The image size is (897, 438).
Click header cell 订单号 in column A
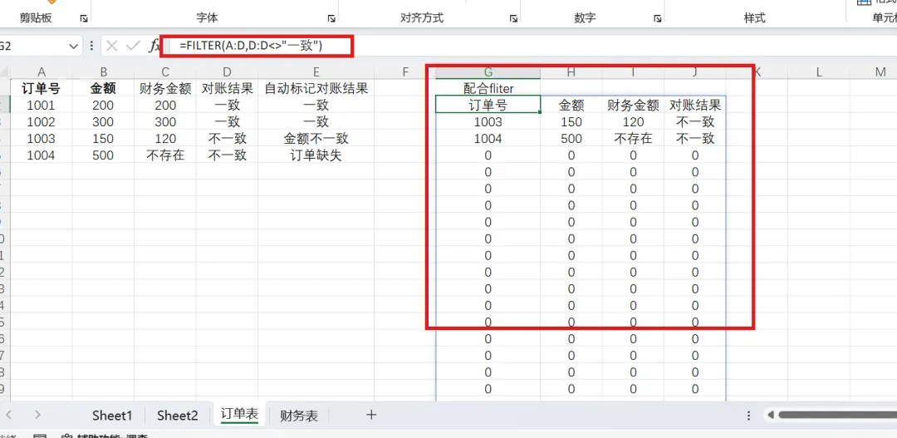click(42, 89)
